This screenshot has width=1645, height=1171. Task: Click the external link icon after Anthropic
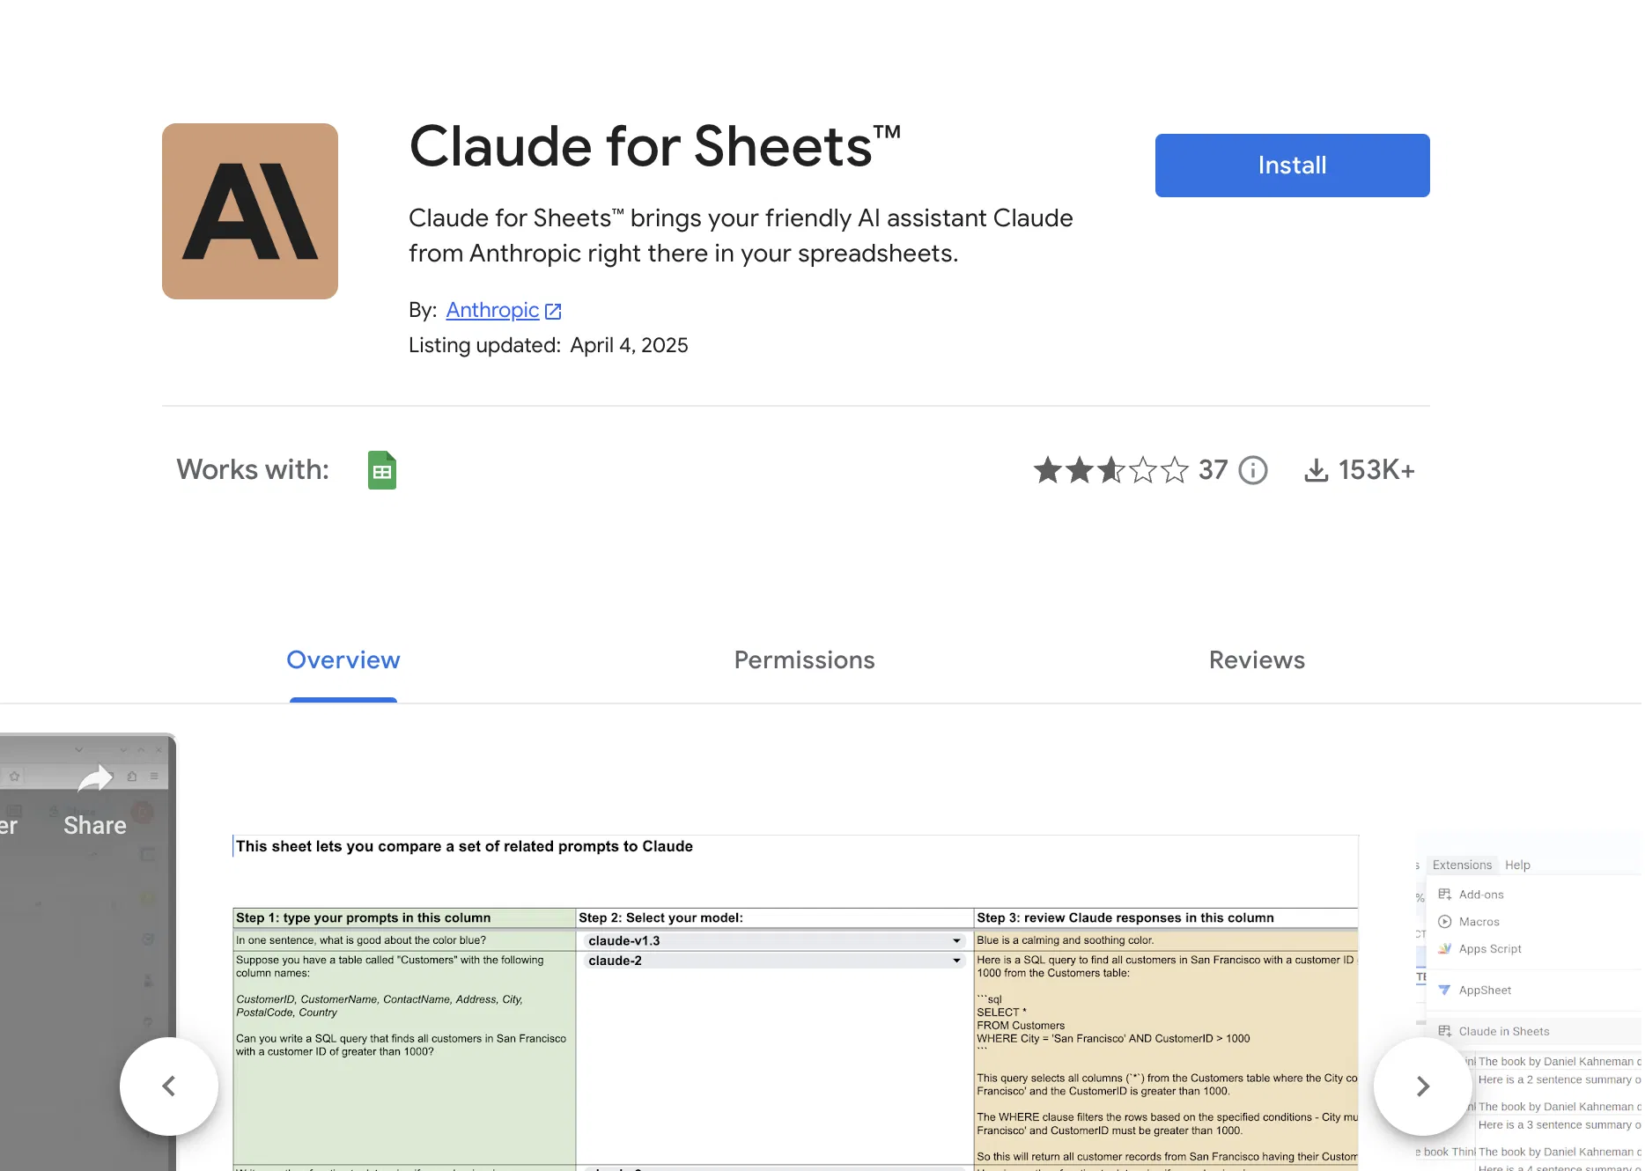[x=552, y=310]
